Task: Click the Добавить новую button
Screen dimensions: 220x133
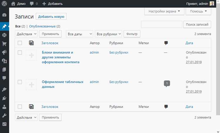Action: click(51, 16)
